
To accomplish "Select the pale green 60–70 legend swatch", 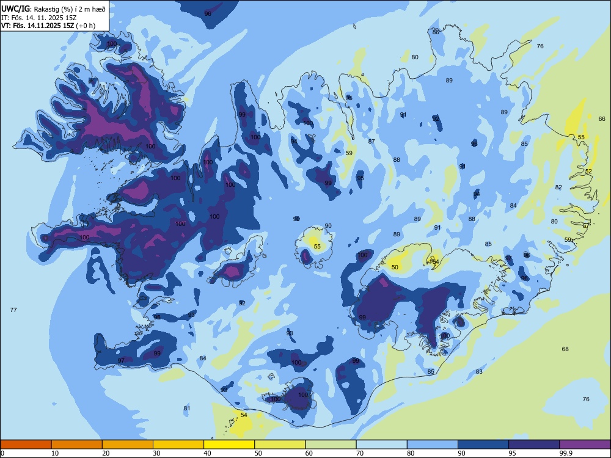I will tap(331, 445).
